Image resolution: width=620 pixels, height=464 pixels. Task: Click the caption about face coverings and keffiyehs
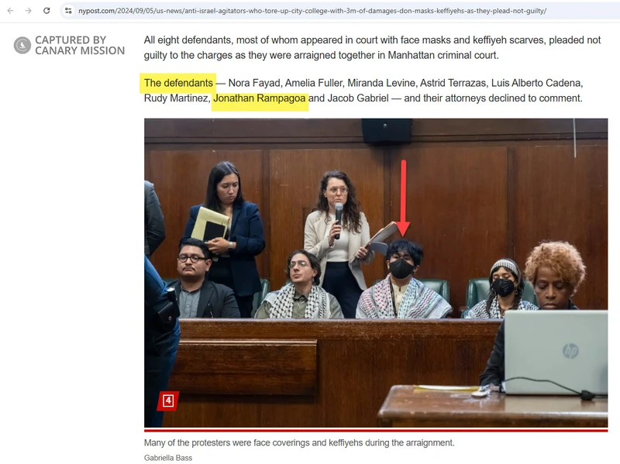click(299, 442)
